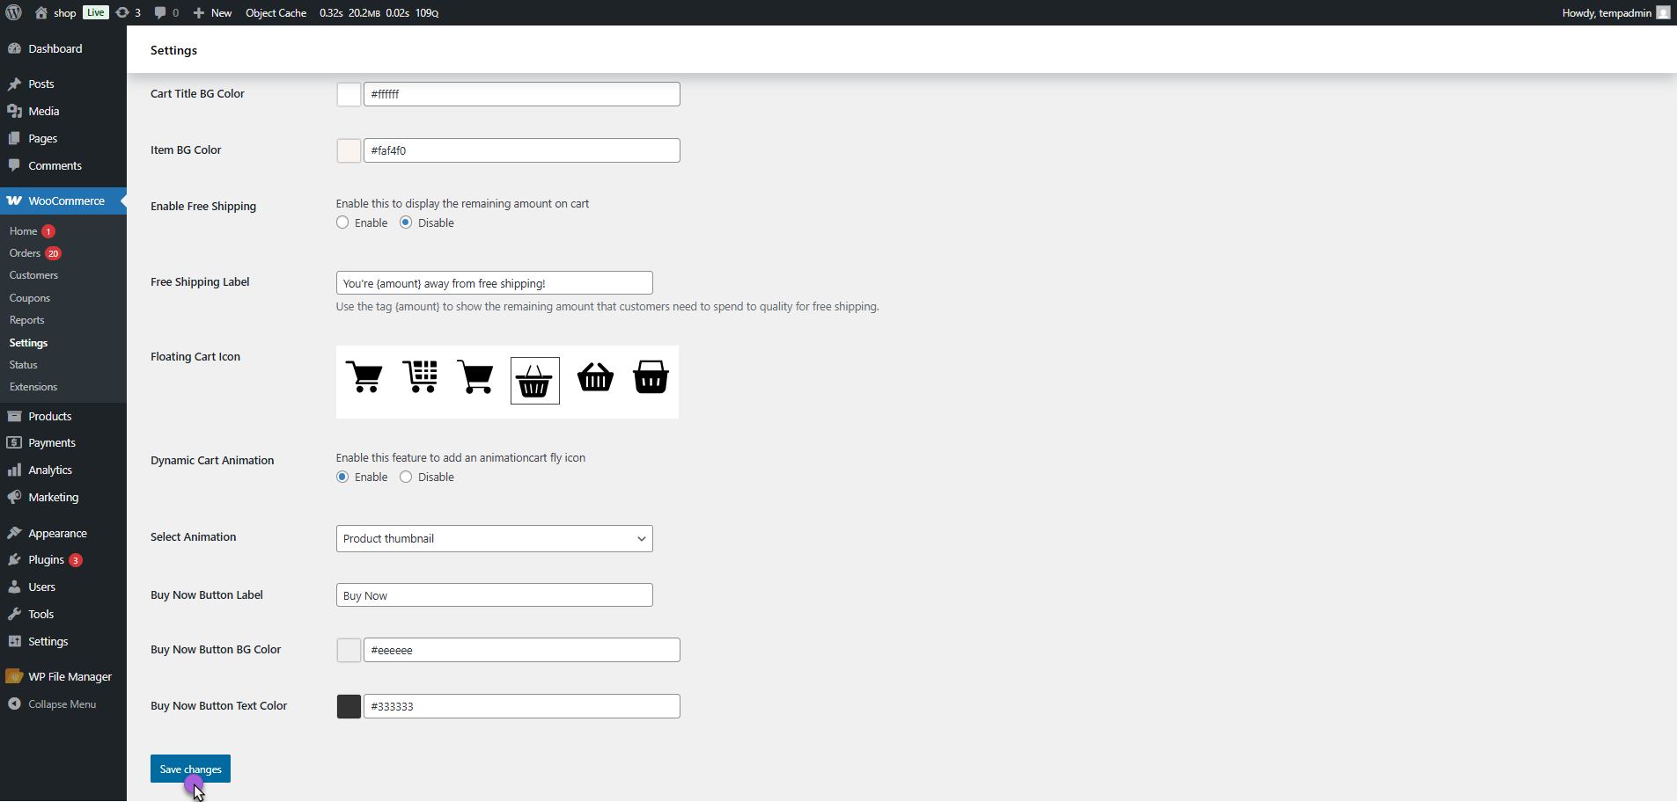
Task: Go to WooCommerce Orders submenu
Action: [26, 253]
